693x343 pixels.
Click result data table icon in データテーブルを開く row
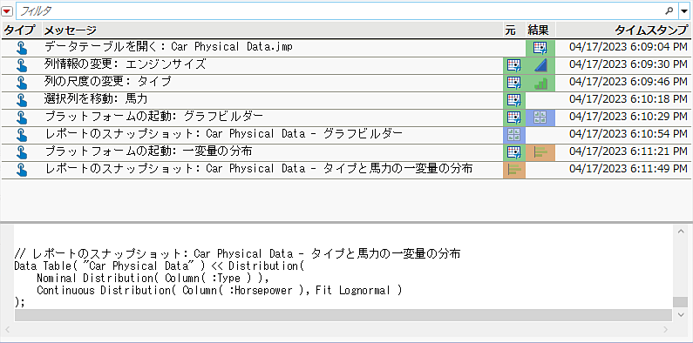click(x=540, y=48)
